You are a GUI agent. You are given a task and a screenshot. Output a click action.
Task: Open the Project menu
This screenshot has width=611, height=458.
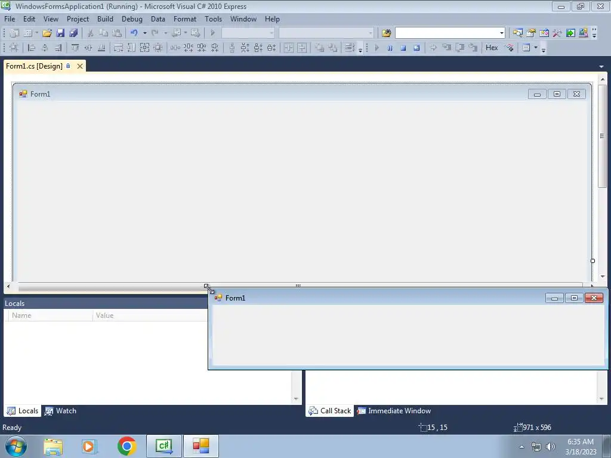pos(78,19)
